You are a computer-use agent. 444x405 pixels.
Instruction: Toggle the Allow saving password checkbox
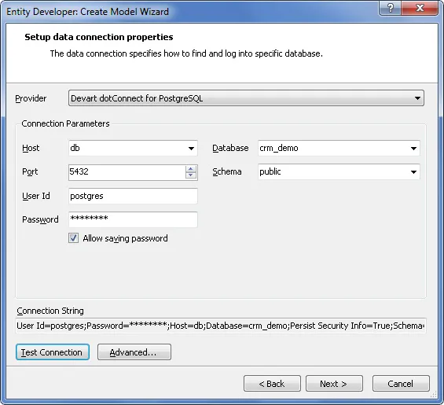[73, 238]
